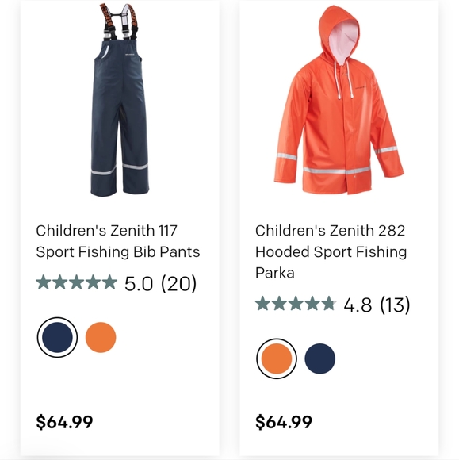
Task: Select navy color swatch for Zenith 117 bib pants
Action: click(x=57, y=337)
